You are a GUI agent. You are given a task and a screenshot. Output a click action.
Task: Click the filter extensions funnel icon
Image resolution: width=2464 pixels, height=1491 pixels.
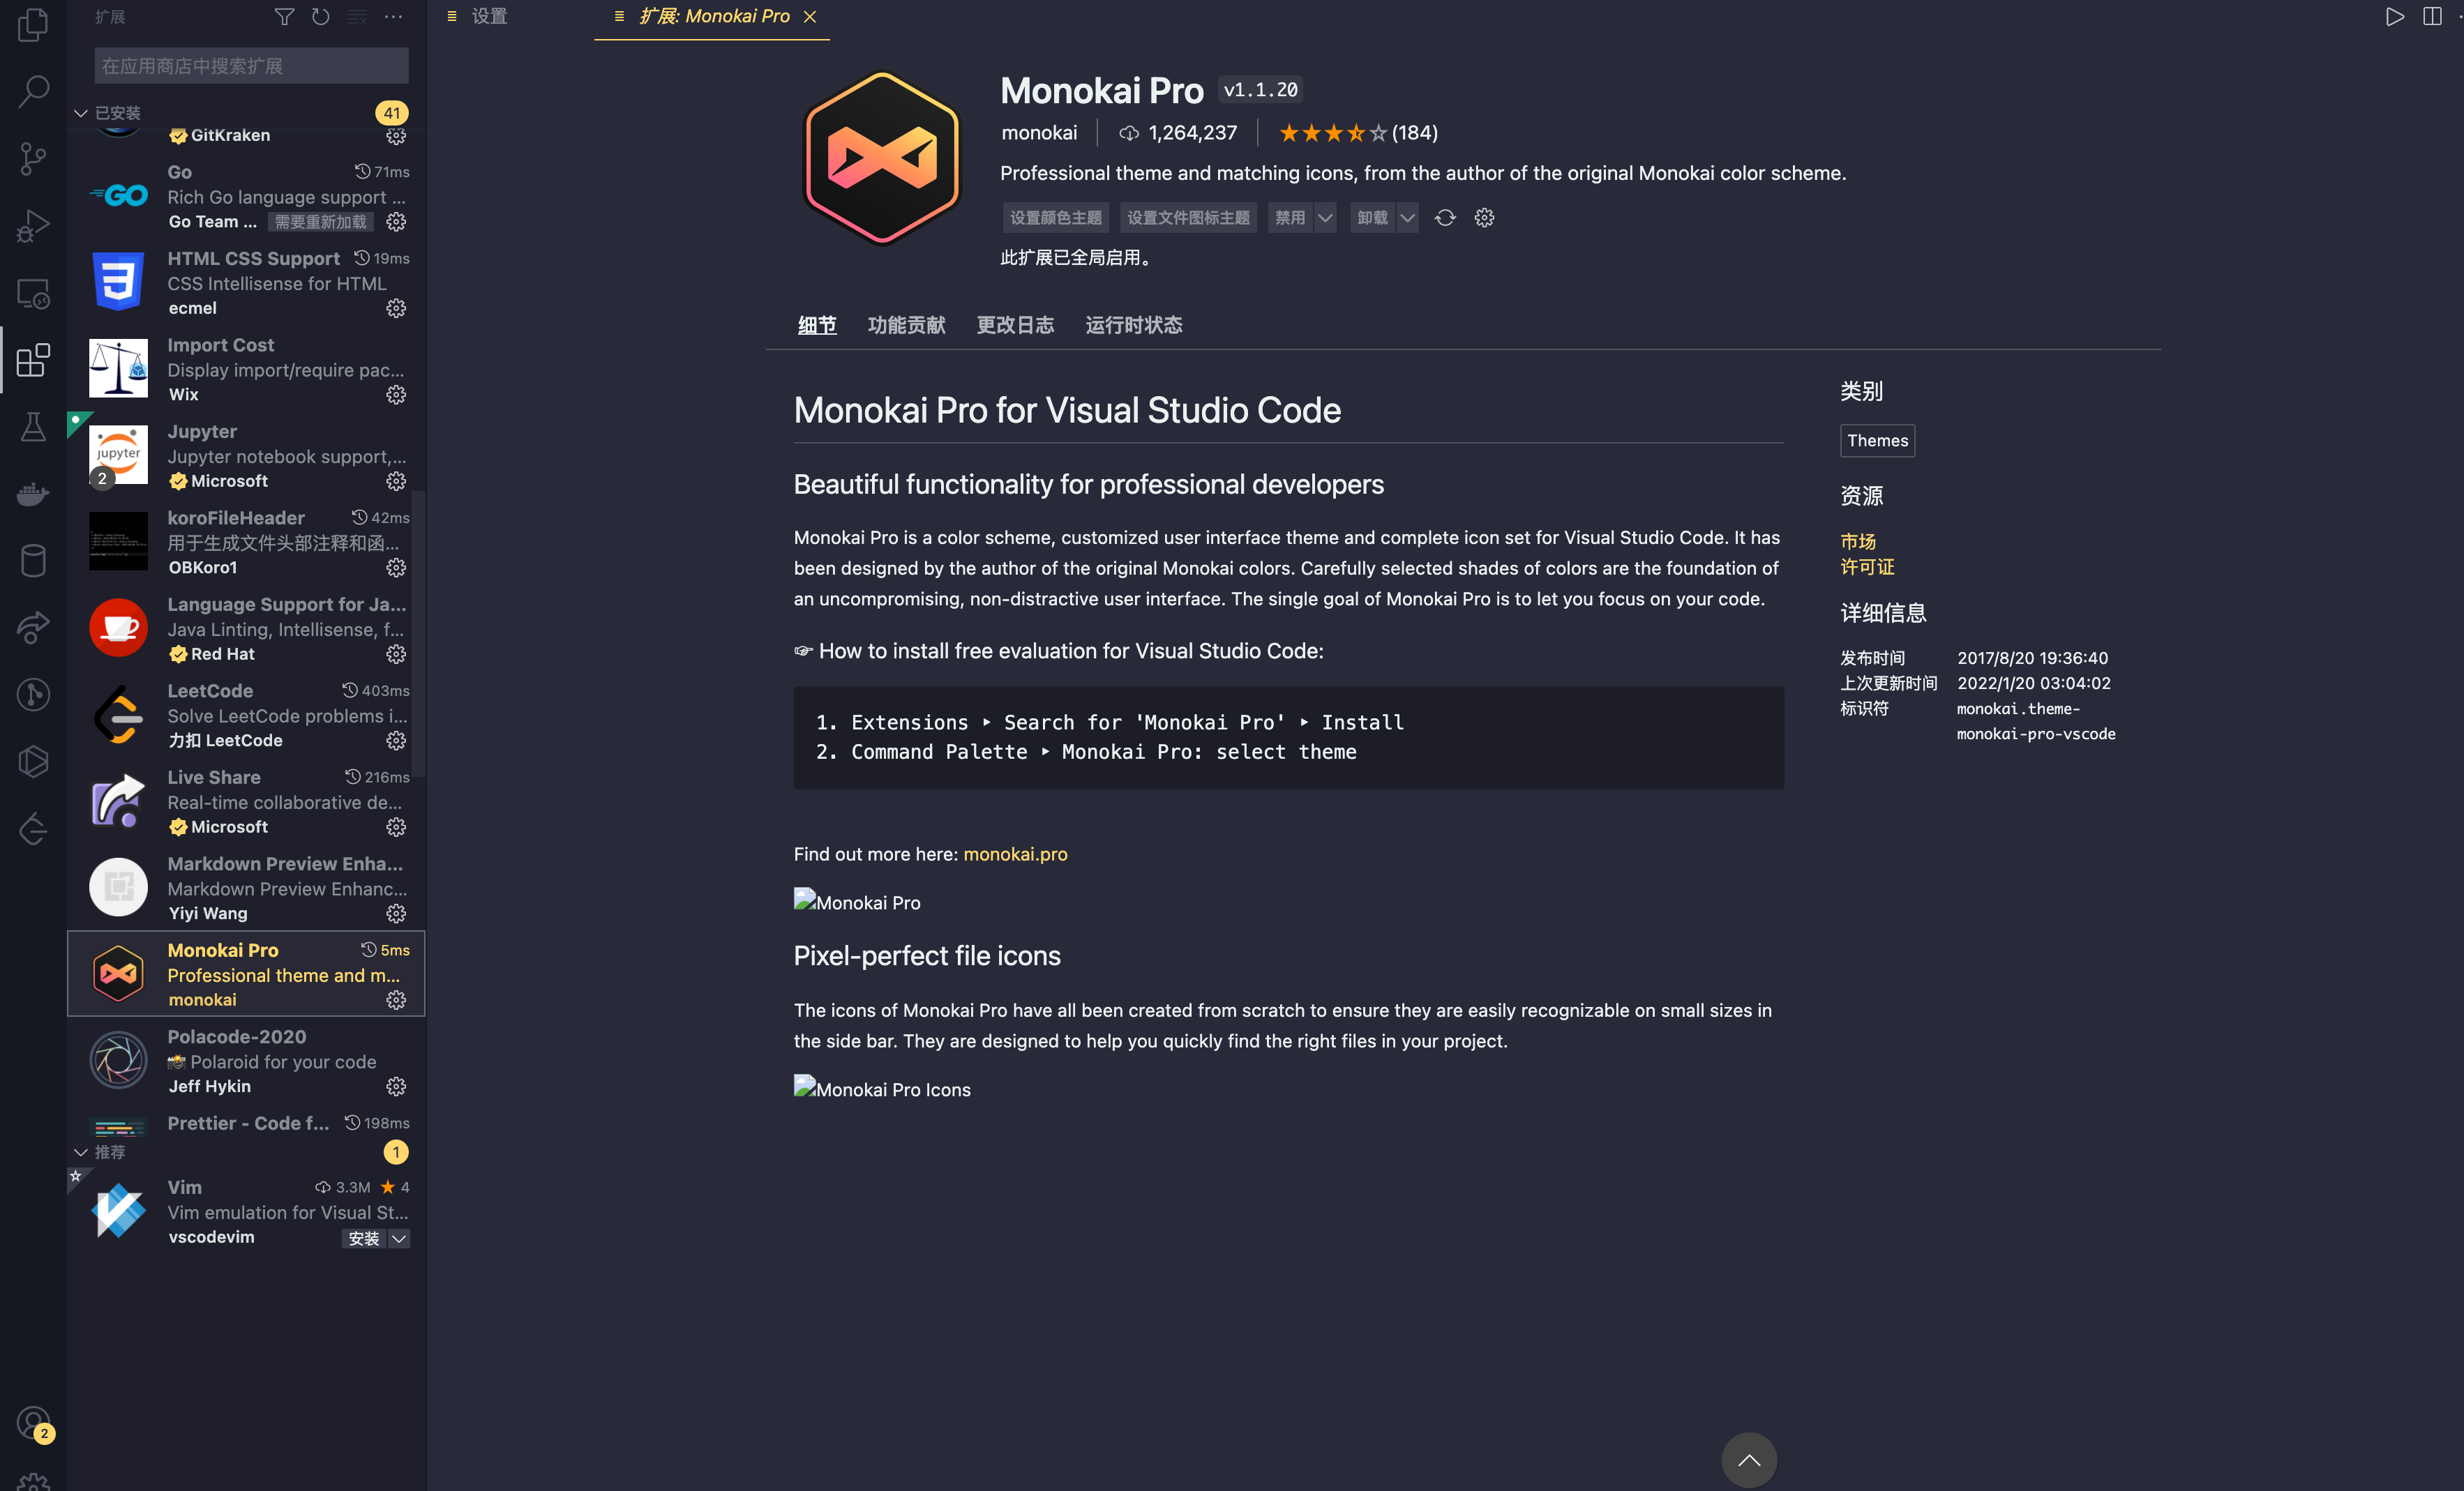(284, 17)
